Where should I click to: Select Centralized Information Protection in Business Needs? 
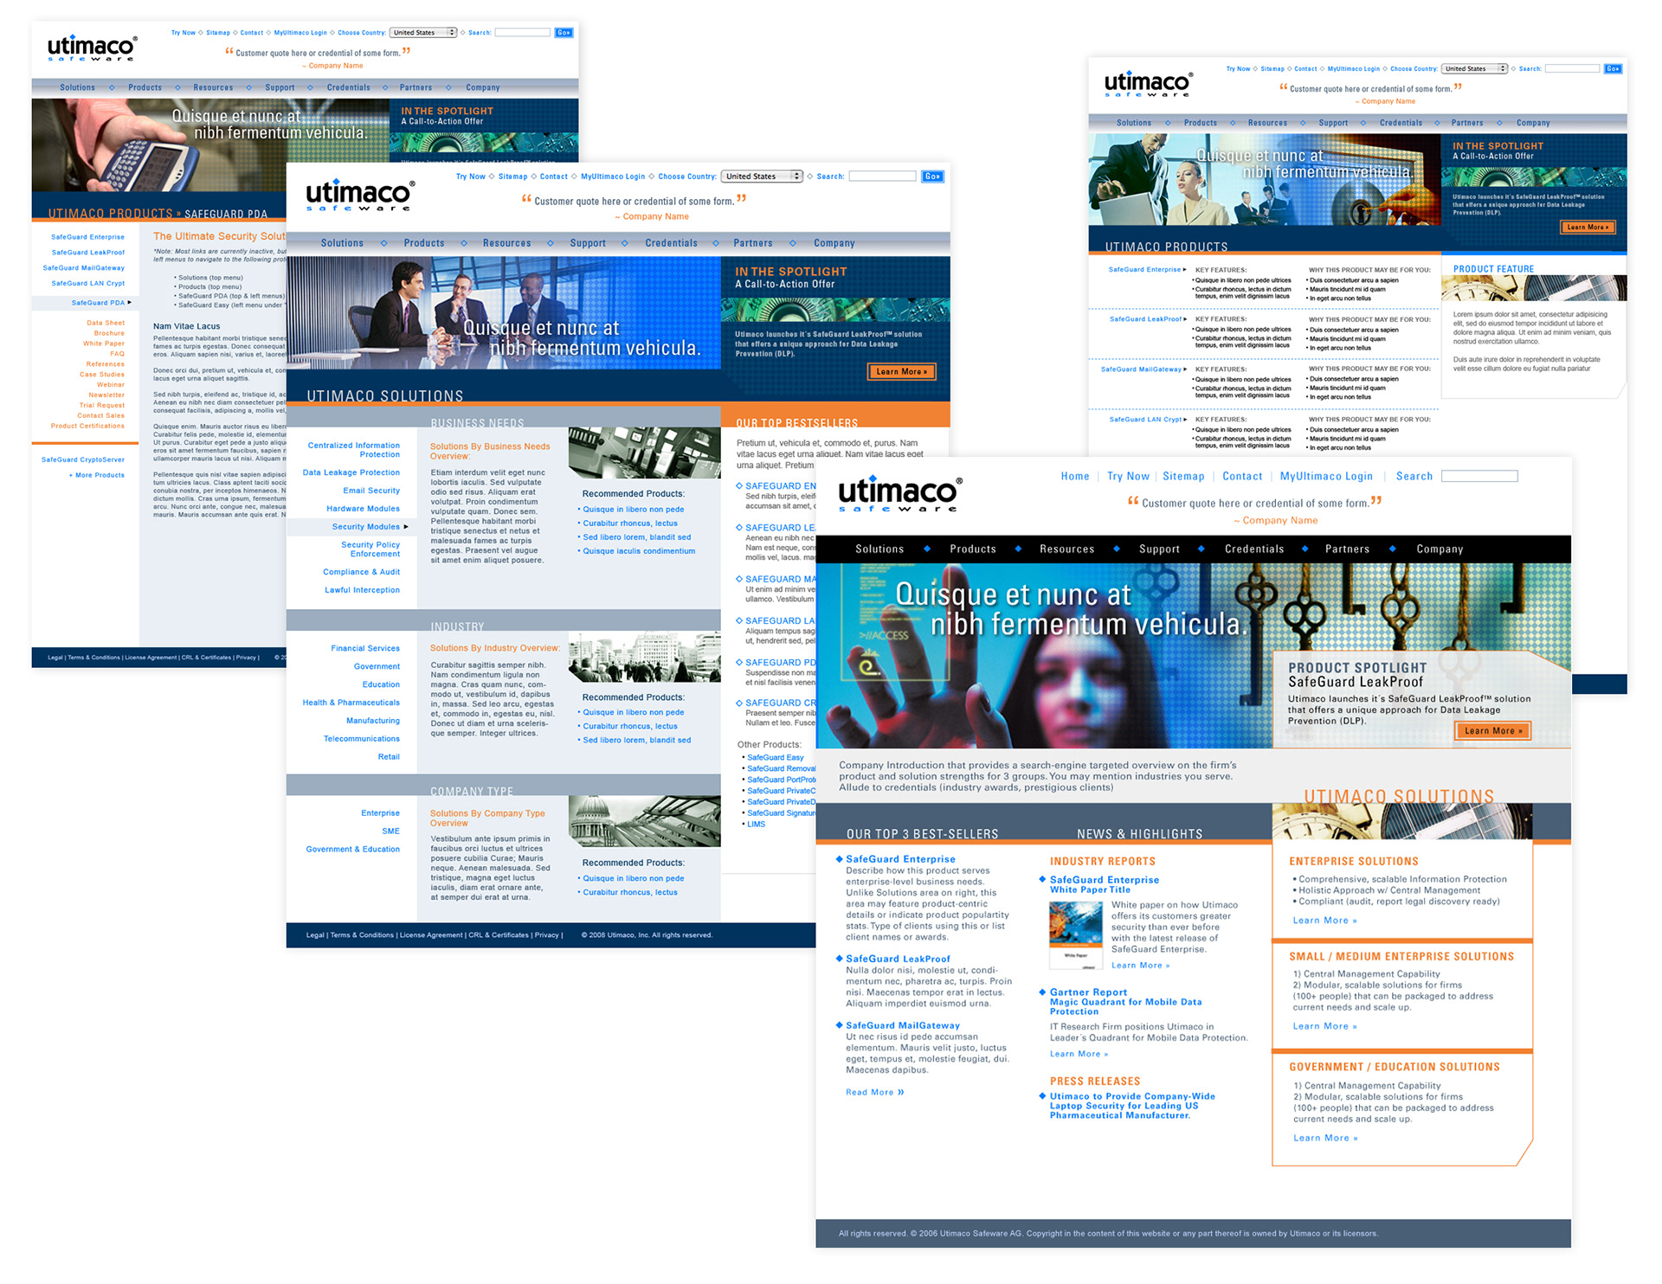point(353,450)
